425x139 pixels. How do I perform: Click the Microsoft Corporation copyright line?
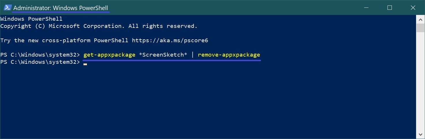[99, 26]
